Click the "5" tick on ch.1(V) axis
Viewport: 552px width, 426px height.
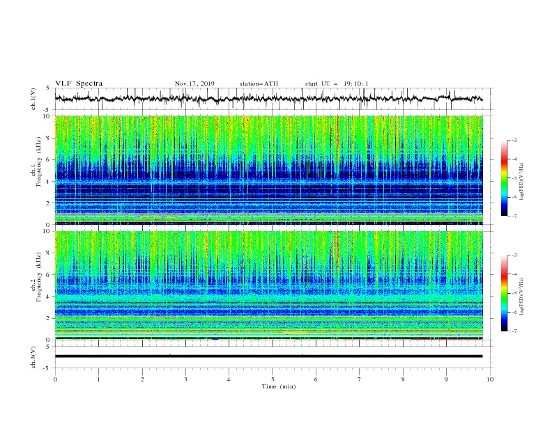[48, 88]
